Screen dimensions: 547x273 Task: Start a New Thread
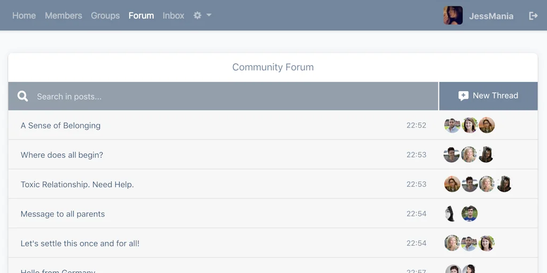(488, 96)
